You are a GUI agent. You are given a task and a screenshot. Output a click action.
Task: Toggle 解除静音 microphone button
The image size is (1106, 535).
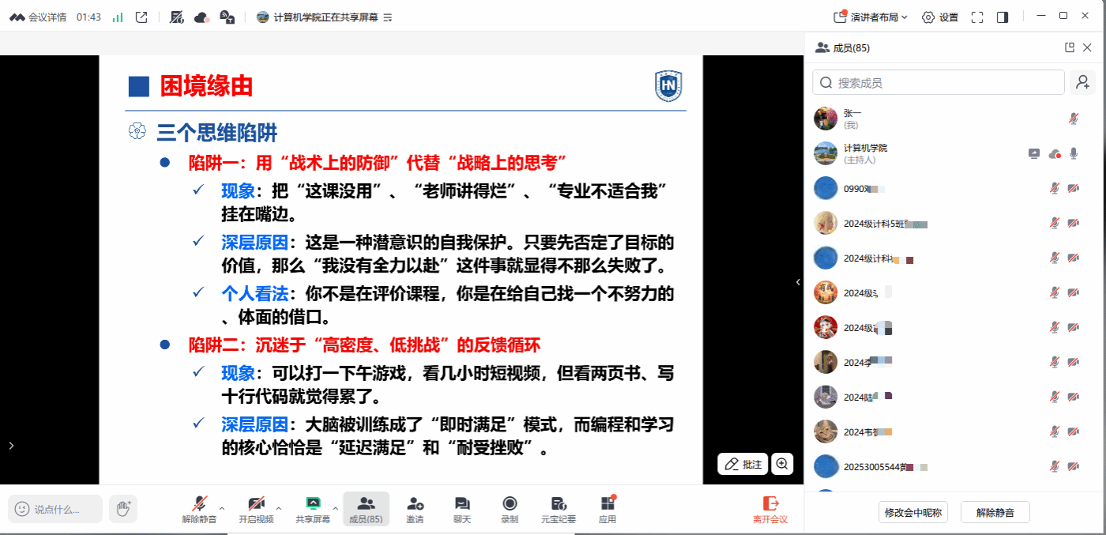199,508
